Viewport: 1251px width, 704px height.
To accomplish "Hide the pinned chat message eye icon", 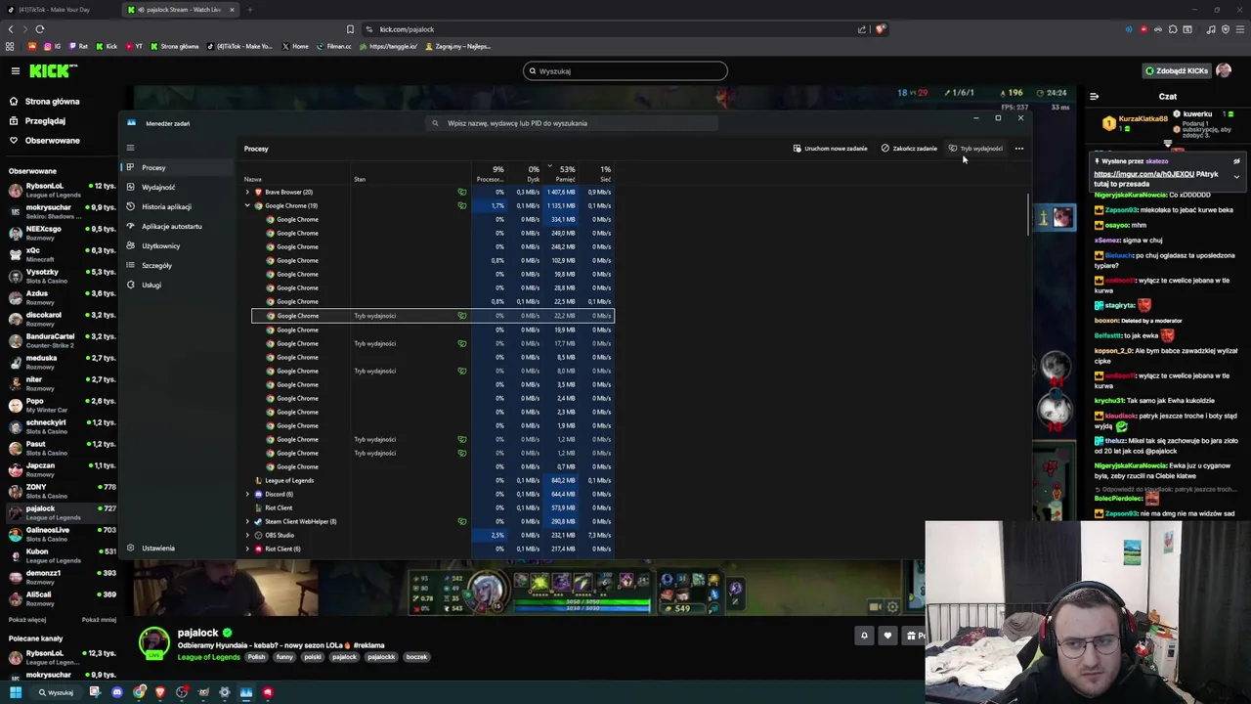I will (x=1236, y=161).
